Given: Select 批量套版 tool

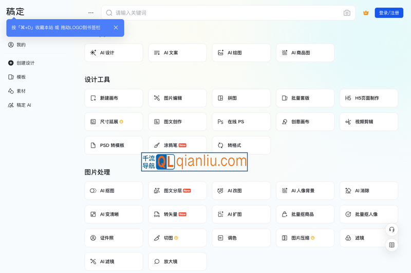Looking at the screenshot, I should (x=305, y=98).
